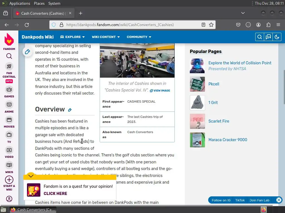
Task: Click the Dankpods Wiki title link
Action: pyautogui.click(x=38, y=37)
